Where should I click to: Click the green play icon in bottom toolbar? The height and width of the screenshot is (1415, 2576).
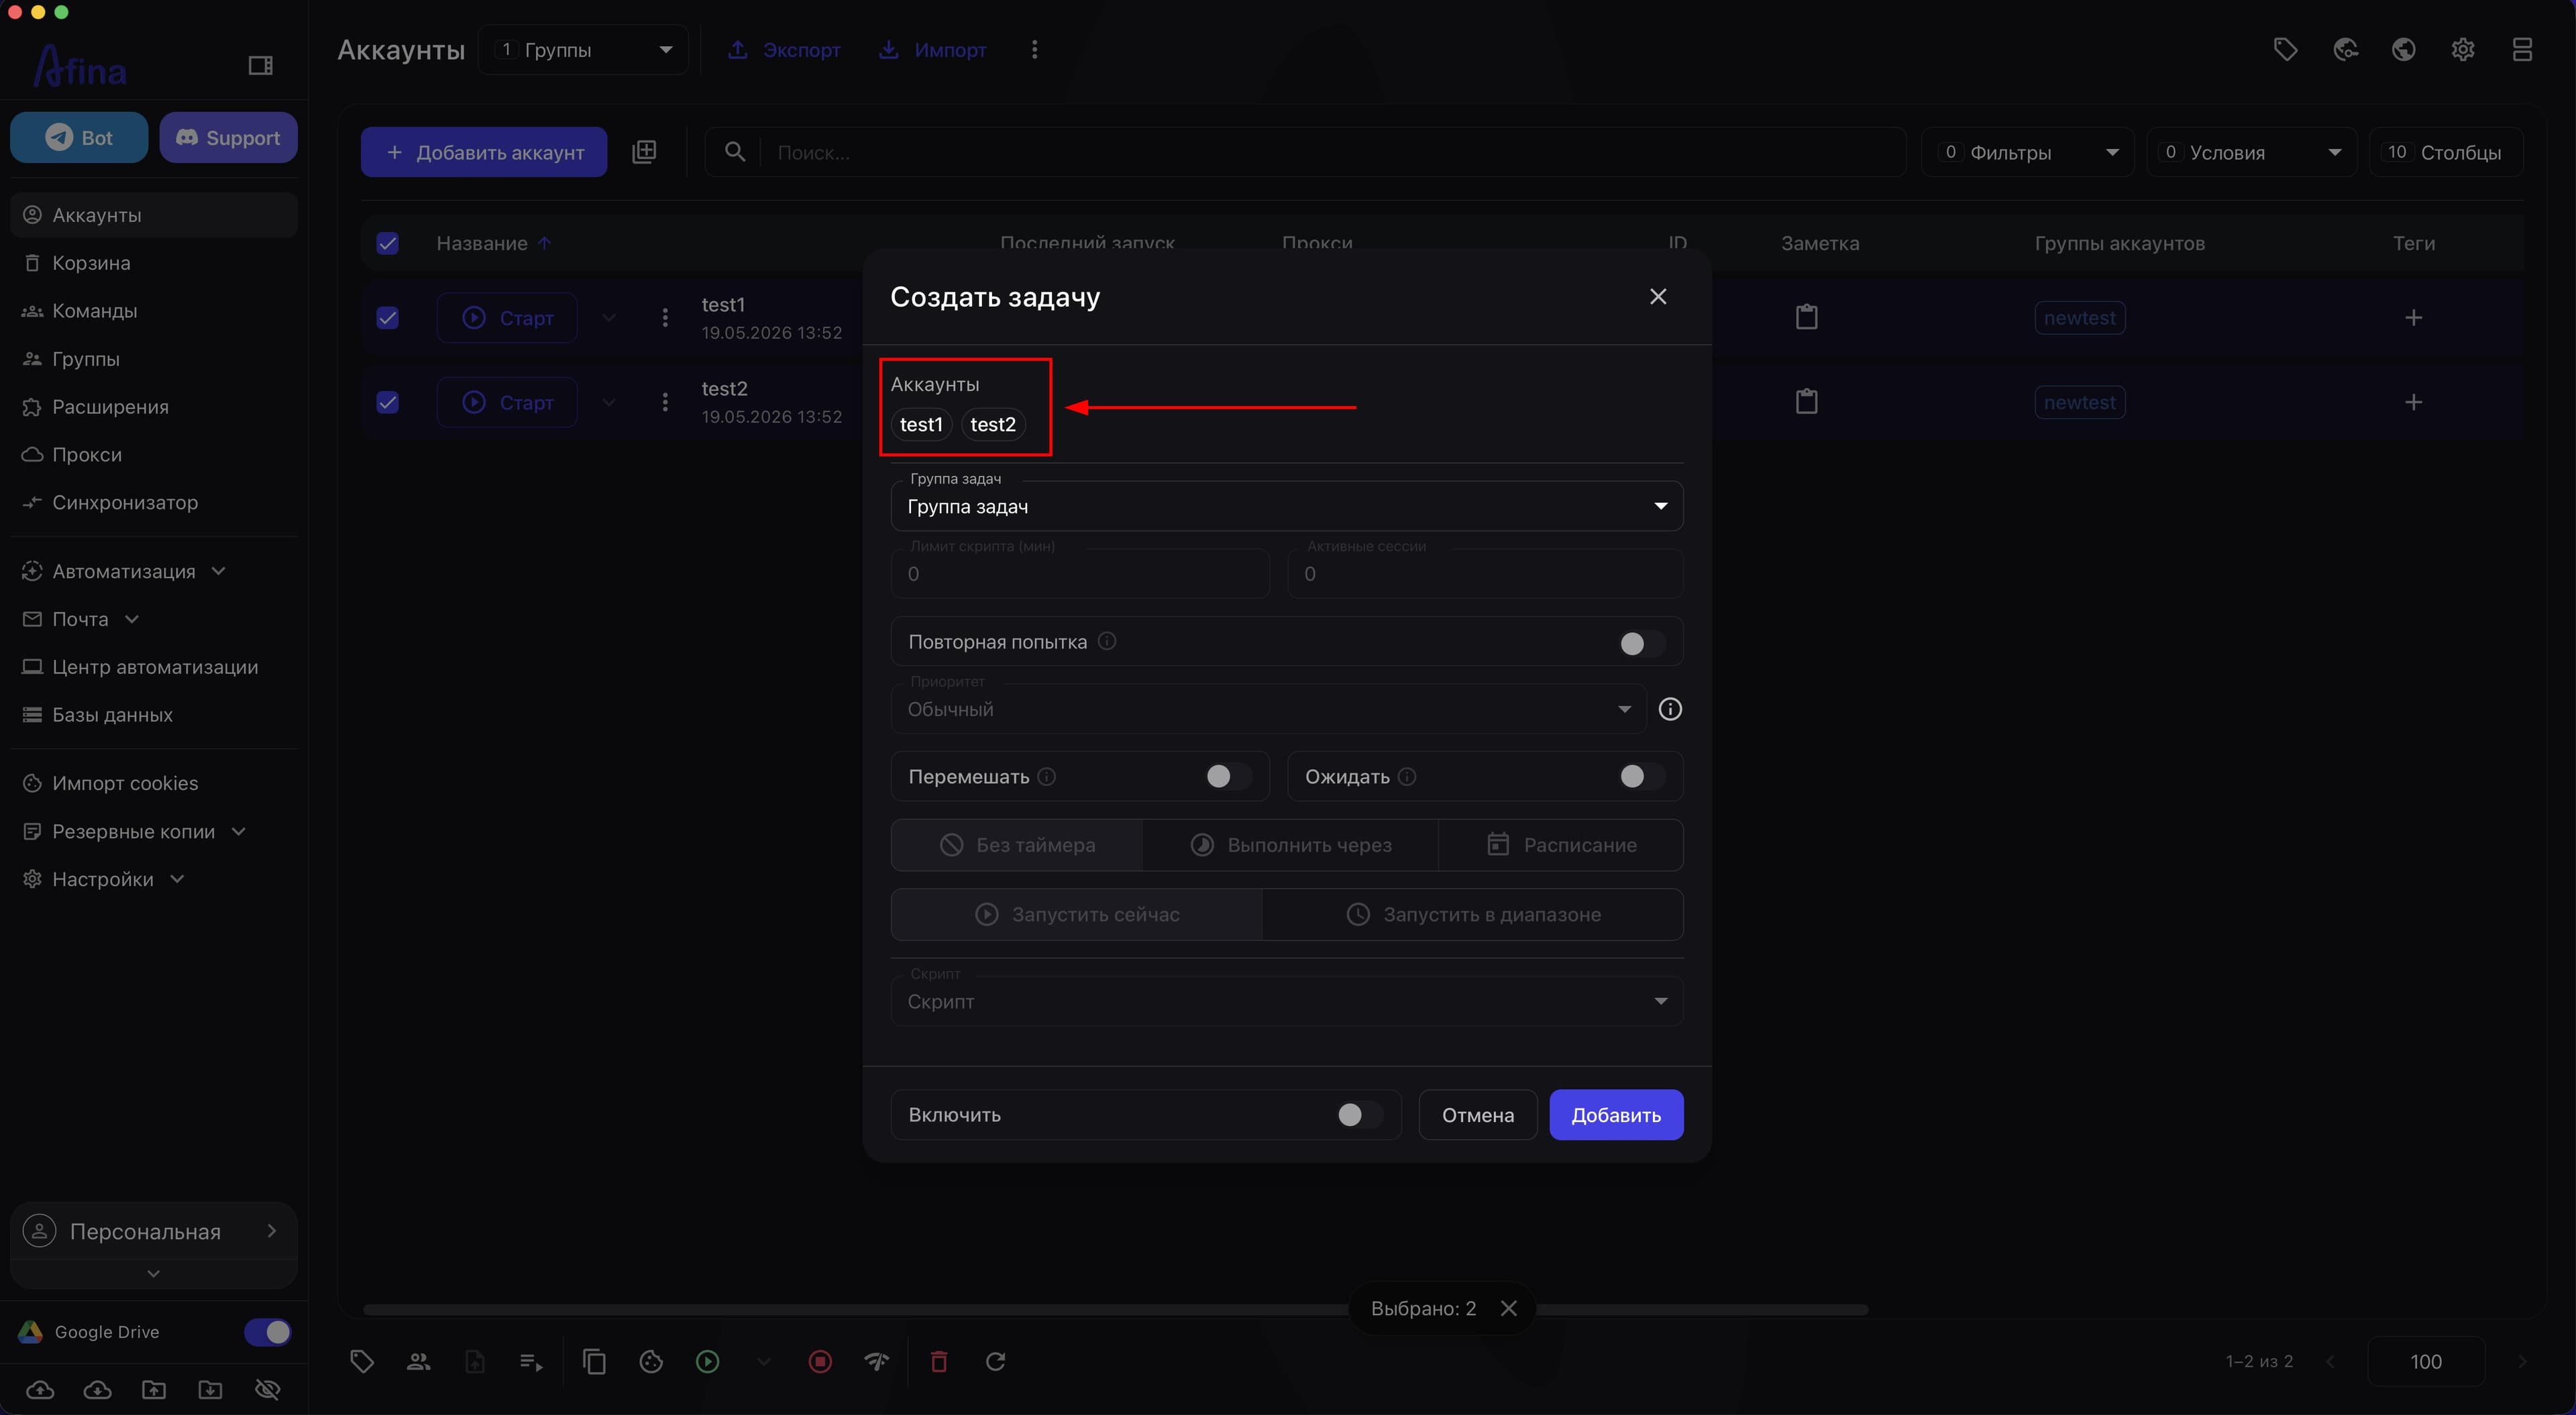pos(707,1361)
